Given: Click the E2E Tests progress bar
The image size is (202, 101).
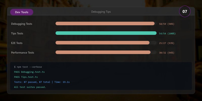Looking at the screenshot, I should (106, 43).
